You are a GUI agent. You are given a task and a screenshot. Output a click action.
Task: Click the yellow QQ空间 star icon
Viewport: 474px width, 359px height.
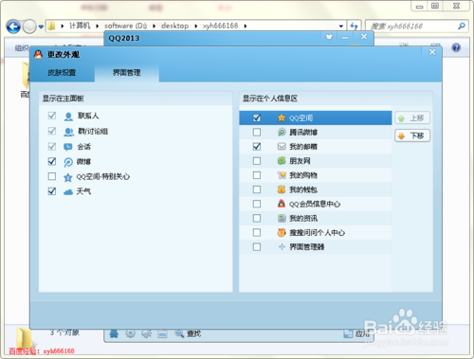click(x=282, y=117)
